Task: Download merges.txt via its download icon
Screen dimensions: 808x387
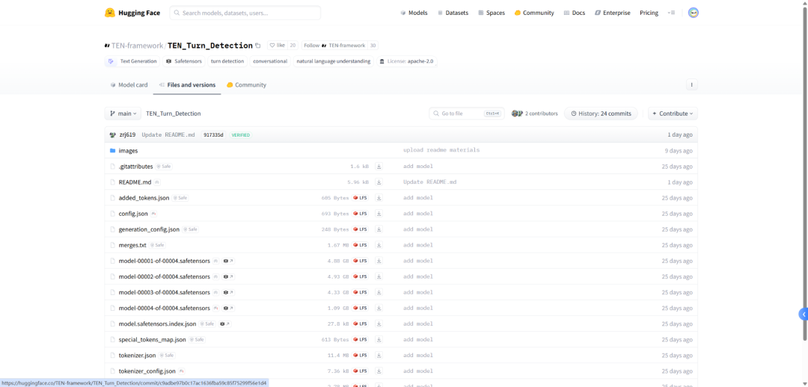Action: pyautogui.click(x=379, y=245)
